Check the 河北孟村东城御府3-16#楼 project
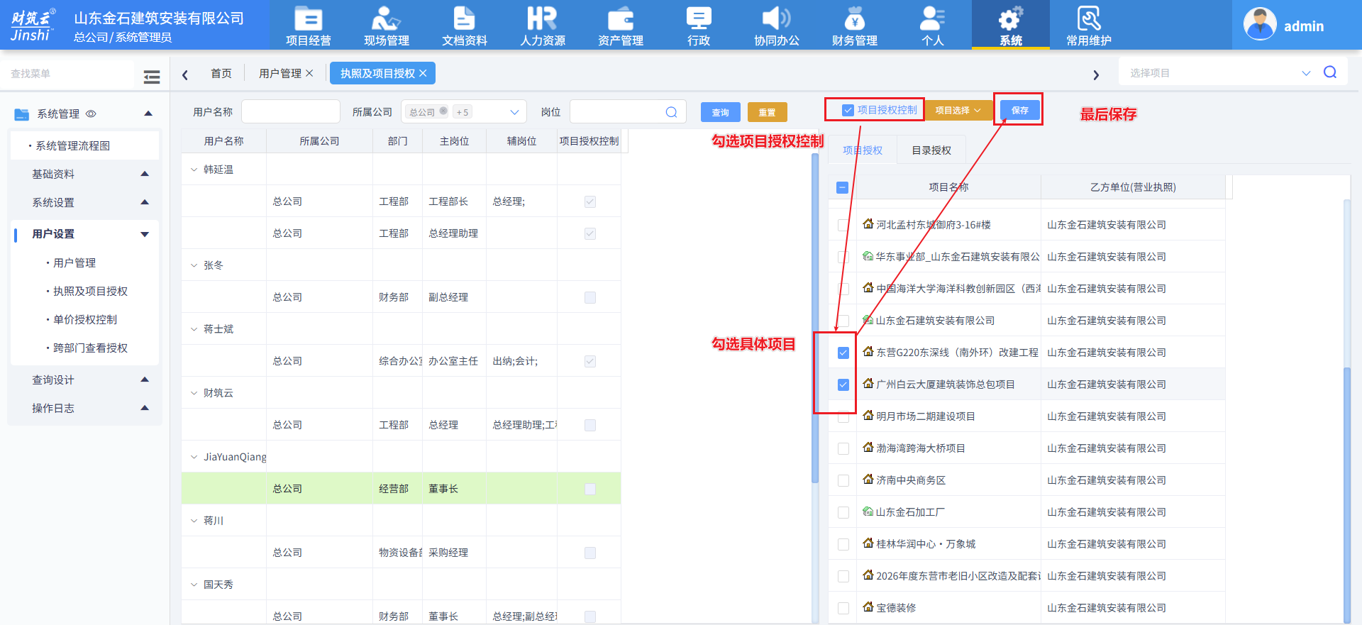The width and height of the screenshot is (1362, 625). click(843, 225)
